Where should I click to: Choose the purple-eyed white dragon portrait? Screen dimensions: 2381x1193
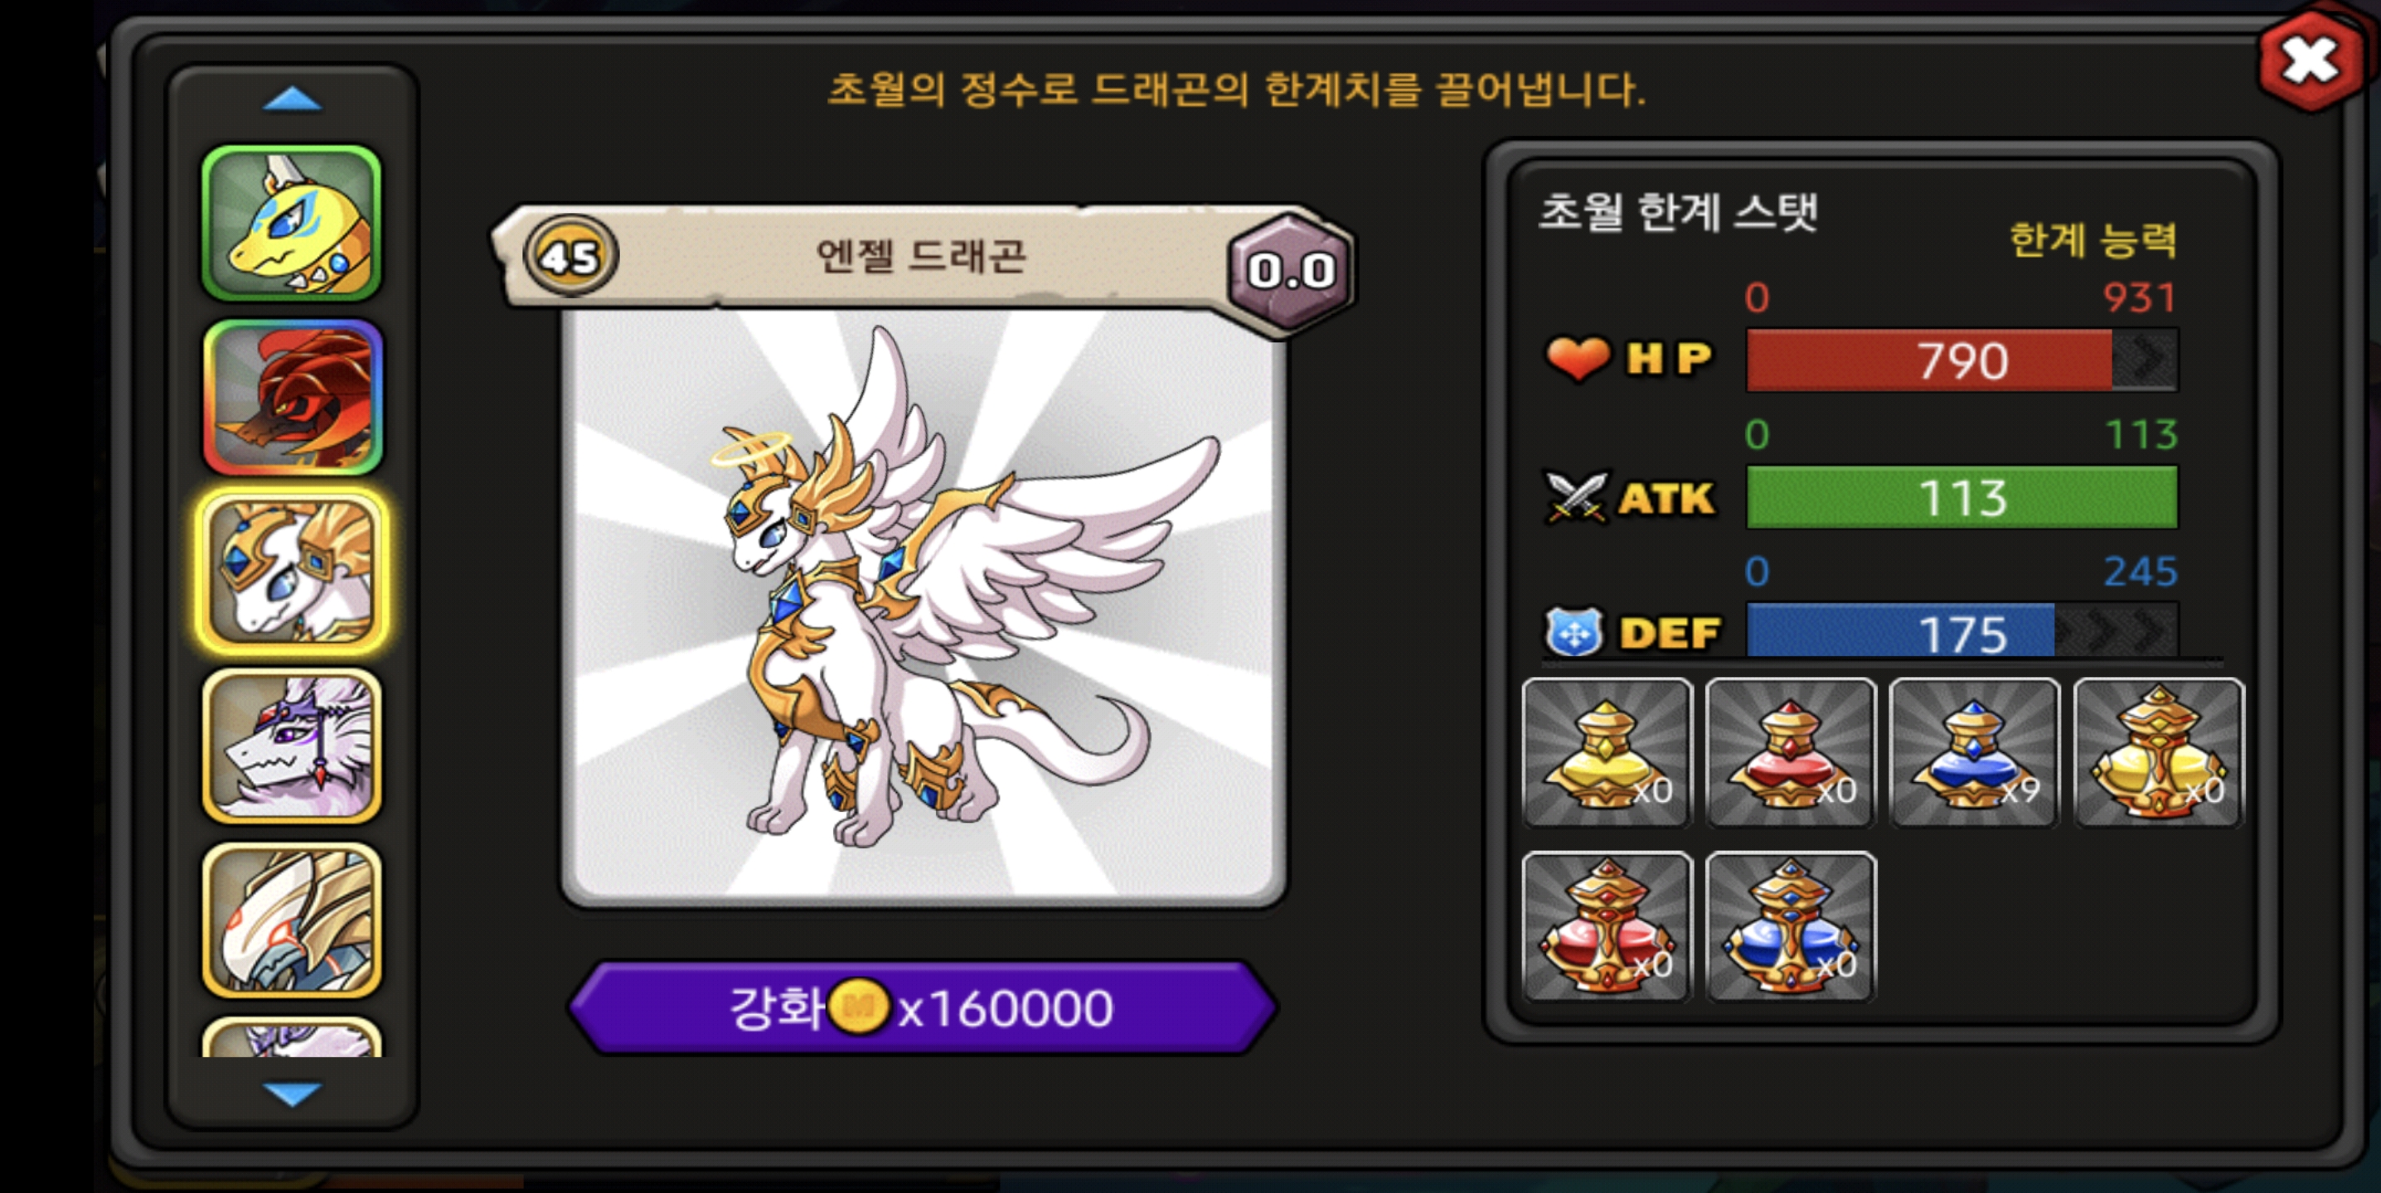pos(292,746)
